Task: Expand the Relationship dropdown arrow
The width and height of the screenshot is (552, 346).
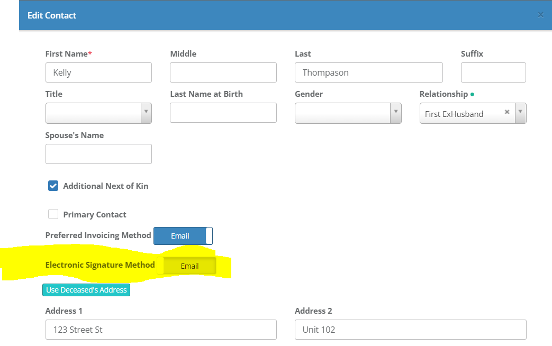Action: pos(520,113)
